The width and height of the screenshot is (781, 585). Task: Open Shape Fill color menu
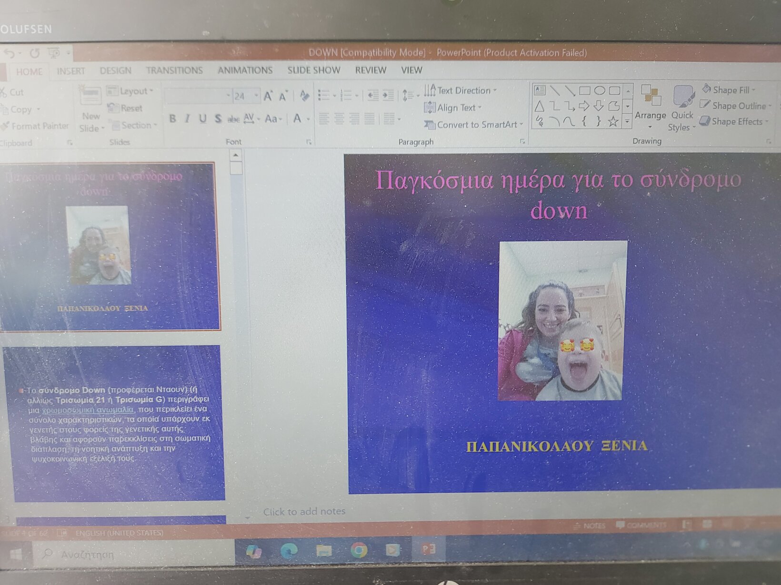(729, 90)
